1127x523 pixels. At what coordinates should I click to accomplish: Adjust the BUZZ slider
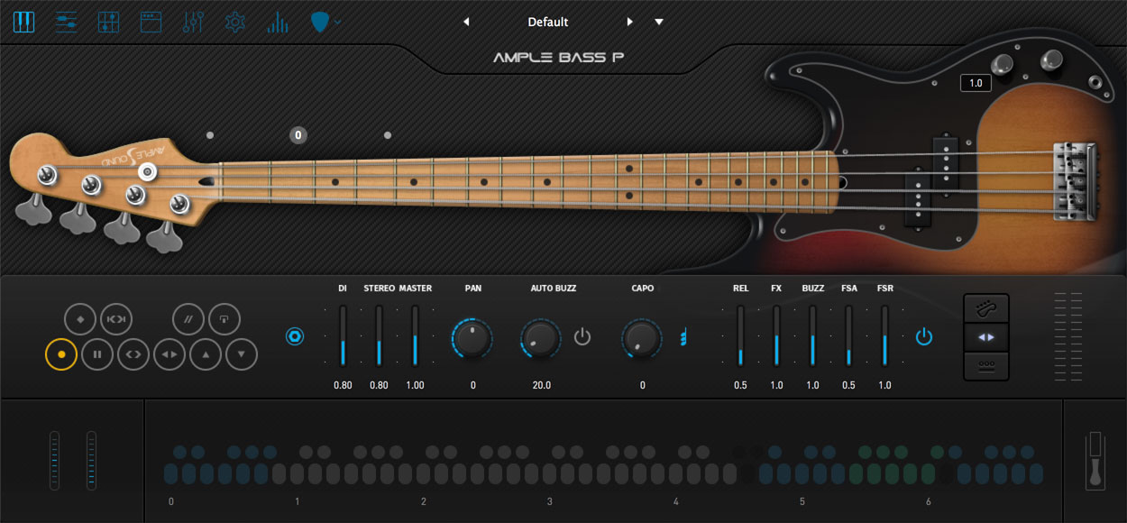812,335
